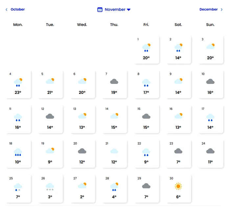Click the light cloud icon on November 21
The width and height of the screenshot is (230, 211).
click(114, 151)
